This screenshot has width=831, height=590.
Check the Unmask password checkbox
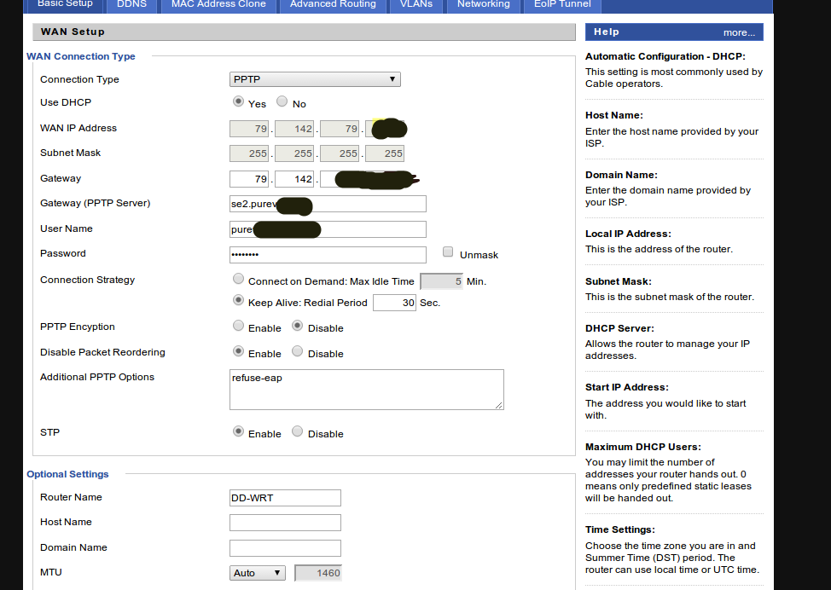(448, 252)
